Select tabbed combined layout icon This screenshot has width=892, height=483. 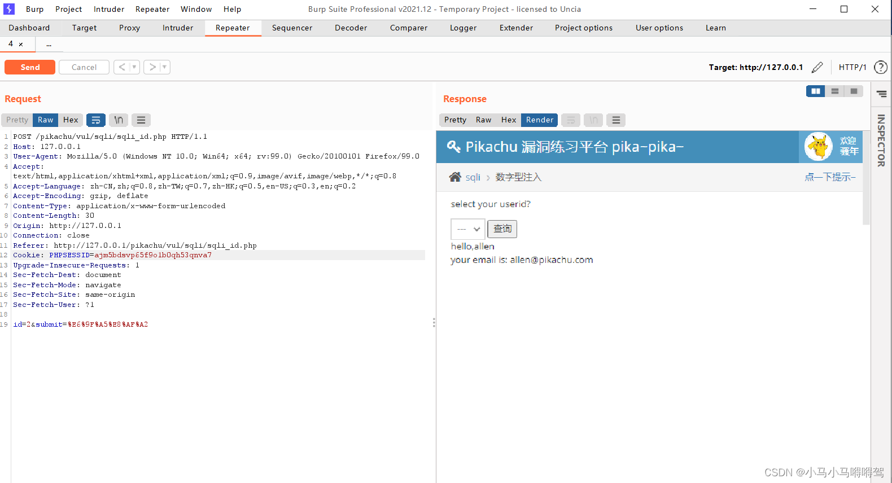(x=854, y=91)
